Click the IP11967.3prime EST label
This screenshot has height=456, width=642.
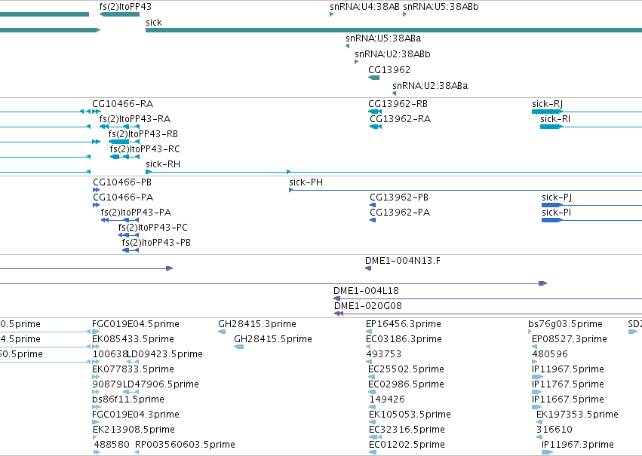(x=578, y=445)
